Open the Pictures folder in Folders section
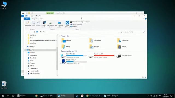 coord(94,47)
